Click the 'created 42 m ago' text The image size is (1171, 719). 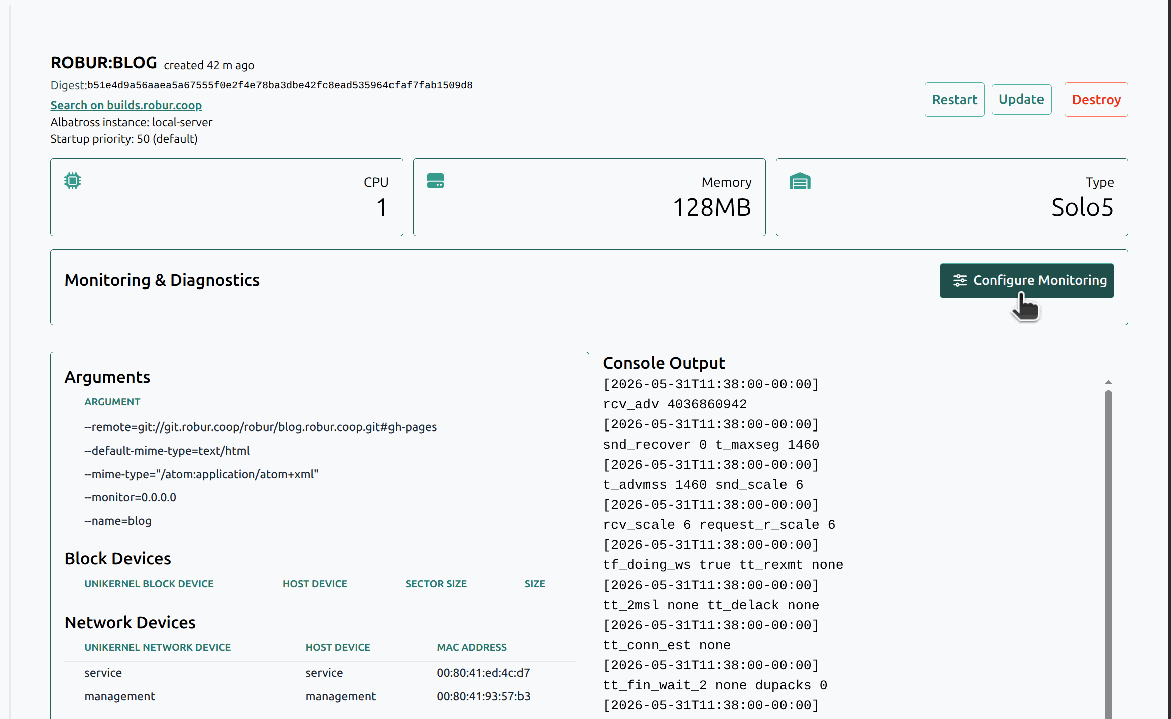tap(209, 65)
